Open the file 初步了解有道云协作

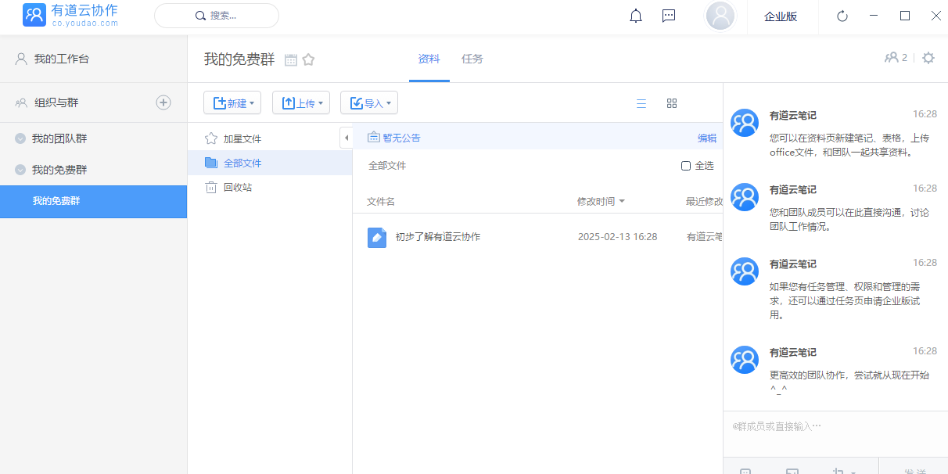click(438, 237)
